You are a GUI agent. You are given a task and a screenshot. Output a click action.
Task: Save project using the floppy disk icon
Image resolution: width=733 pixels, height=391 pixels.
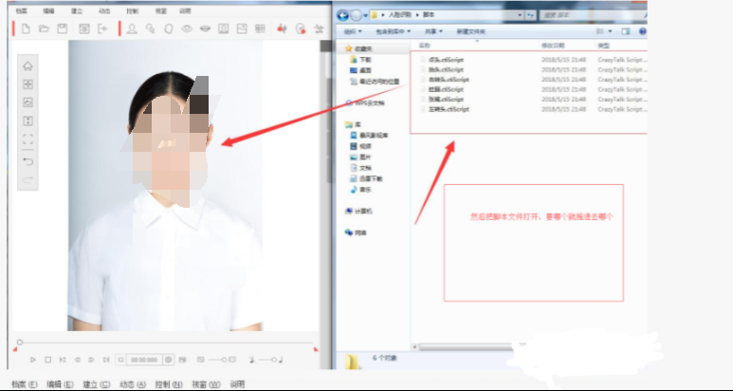(x=62, y=28)
